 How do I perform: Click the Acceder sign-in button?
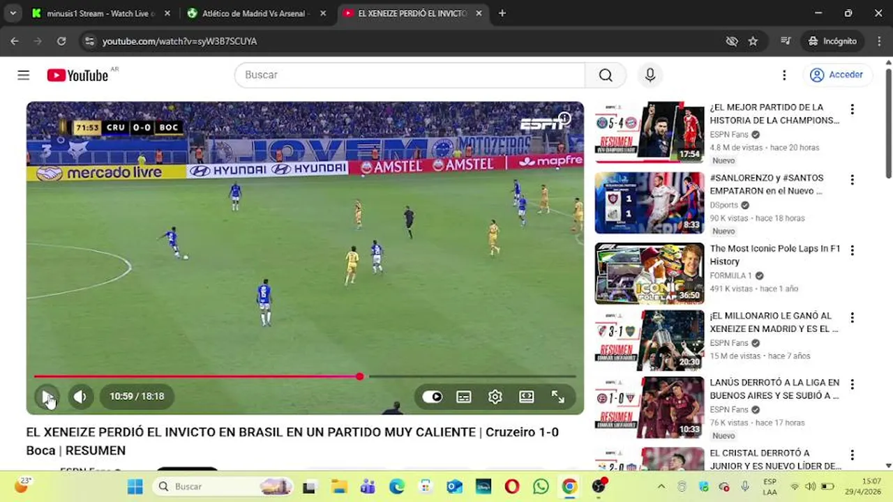point(836,75)
